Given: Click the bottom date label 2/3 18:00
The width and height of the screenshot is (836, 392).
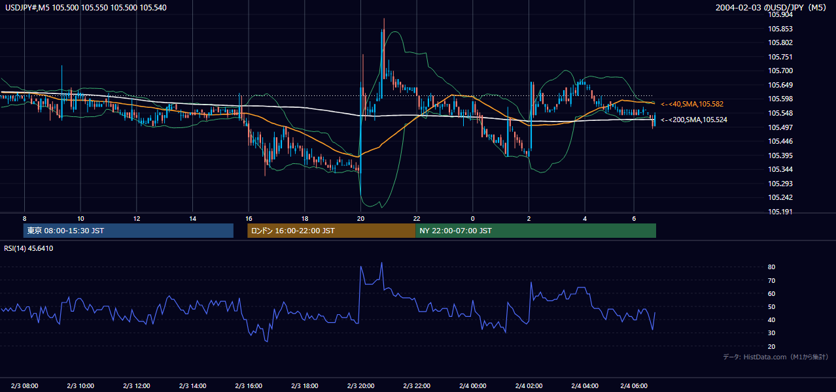Looking at the screenshot, I should pos(305,385).
